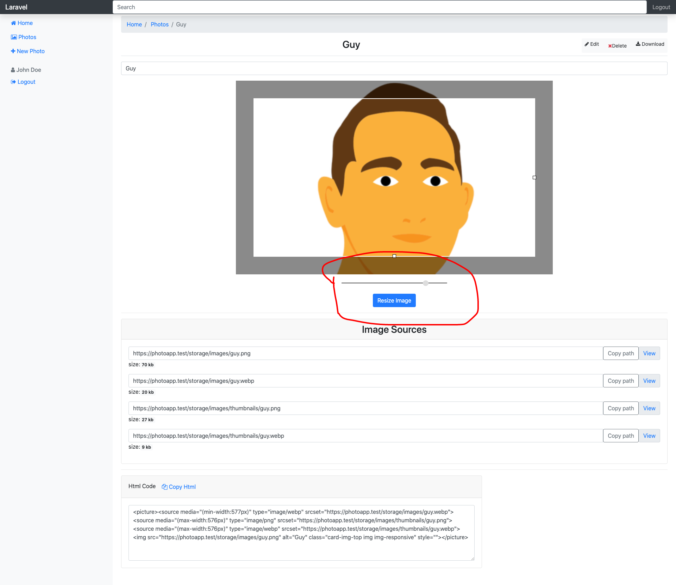Click the John Doe user icon
Viewport: 676px width, 585px height.
point(13,70)
